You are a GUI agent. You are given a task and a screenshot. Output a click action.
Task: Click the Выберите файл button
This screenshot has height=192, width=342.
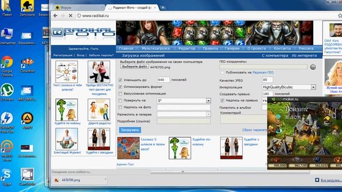[134, 66]
